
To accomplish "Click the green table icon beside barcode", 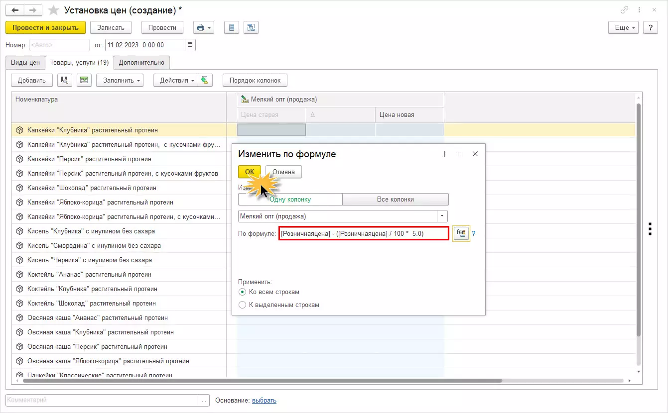I will tap(84, 80).
